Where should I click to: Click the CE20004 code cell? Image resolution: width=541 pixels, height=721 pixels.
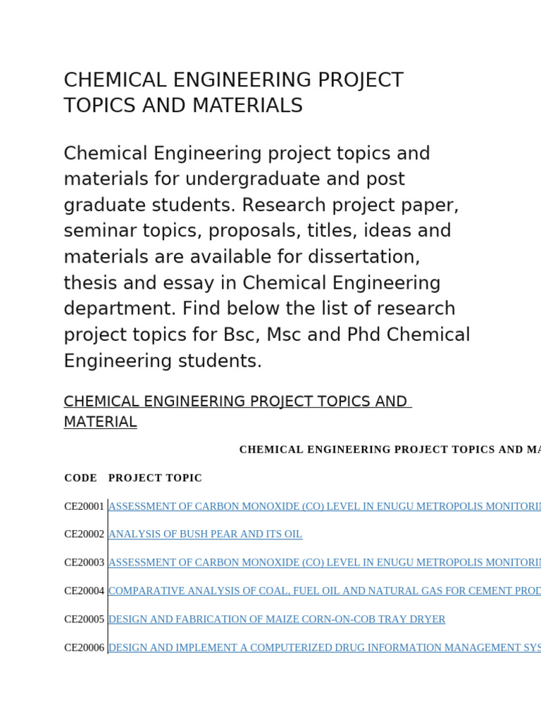(84, 591)
